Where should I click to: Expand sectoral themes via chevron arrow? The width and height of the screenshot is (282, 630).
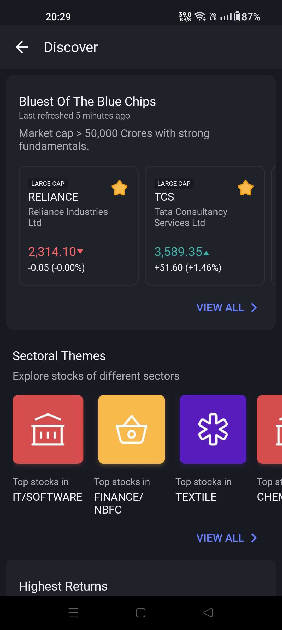click(x=254, y=538)
